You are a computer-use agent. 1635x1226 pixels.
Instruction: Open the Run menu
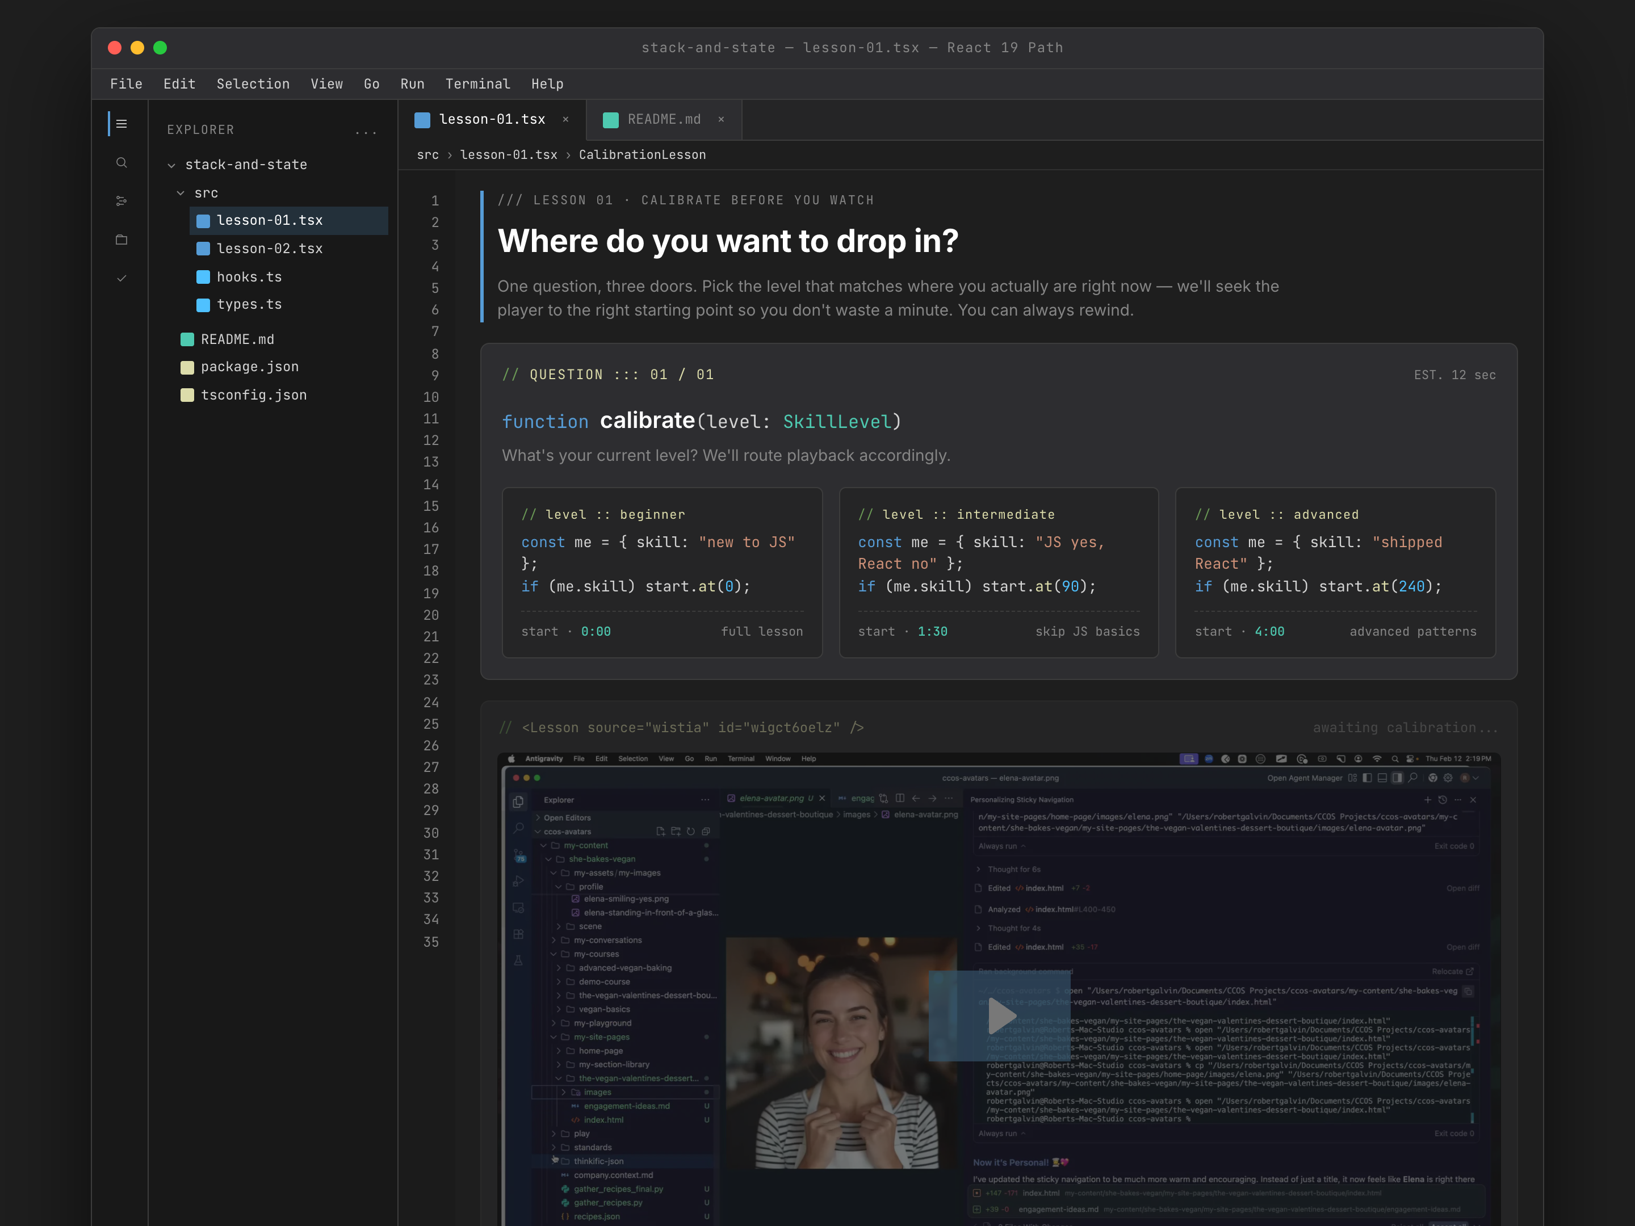pyautogui.click(x=413, y=84)
